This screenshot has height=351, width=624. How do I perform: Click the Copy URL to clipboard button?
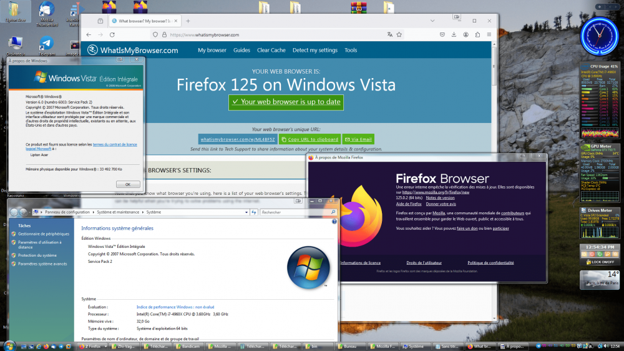click(310, 139)
